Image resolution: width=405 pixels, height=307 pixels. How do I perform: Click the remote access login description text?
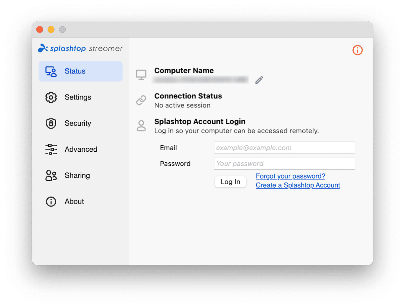[236, 131]
